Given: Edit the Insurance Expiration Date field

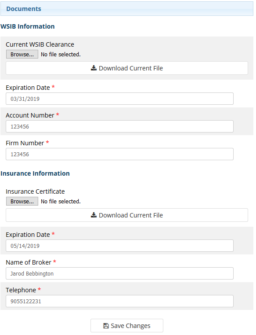Looking at the screenshot, I should tap(119, 246).
